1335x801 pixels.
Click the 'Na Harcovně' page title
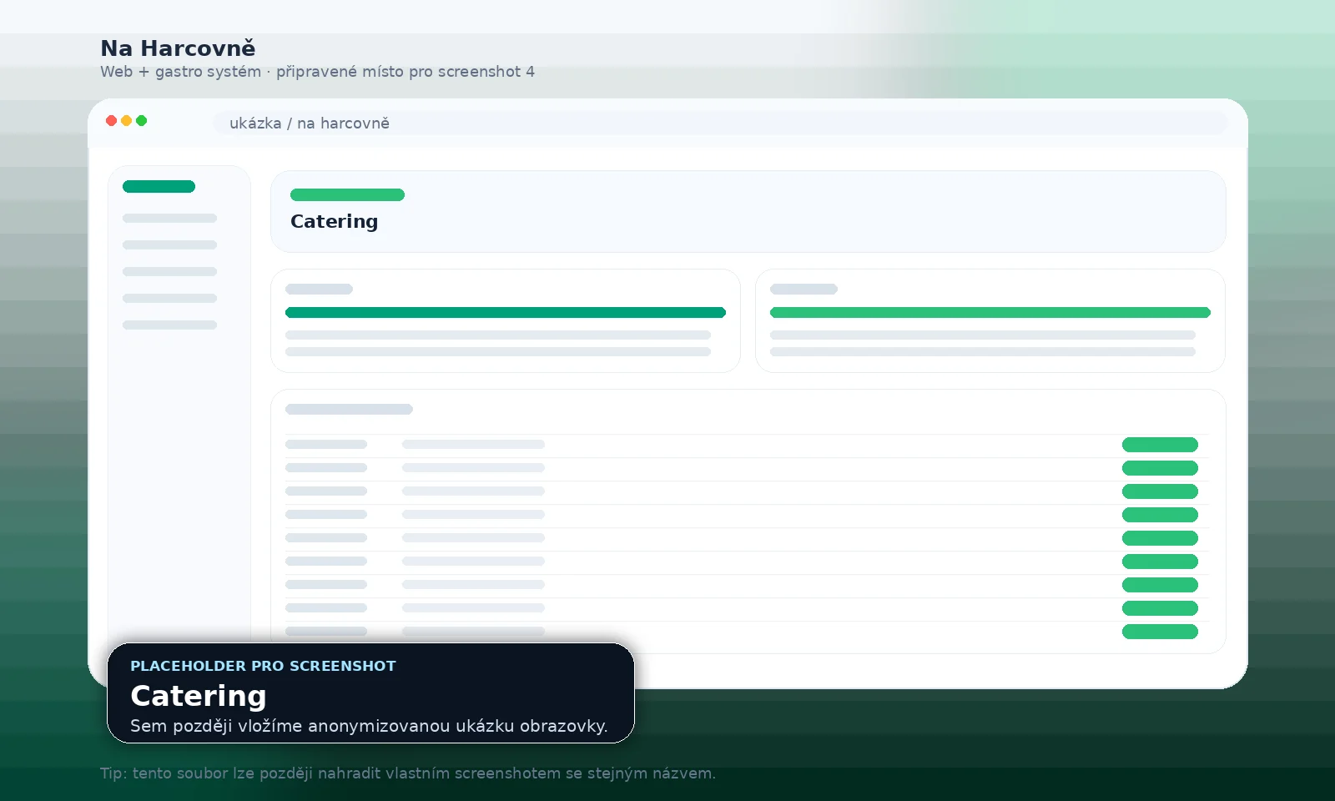(x=178, y=48)
